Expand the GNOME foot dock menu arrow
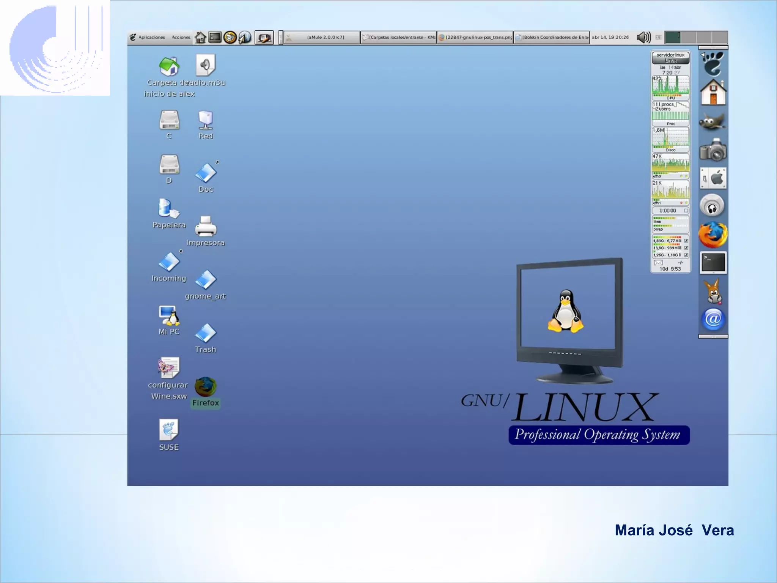 point(703,55)
